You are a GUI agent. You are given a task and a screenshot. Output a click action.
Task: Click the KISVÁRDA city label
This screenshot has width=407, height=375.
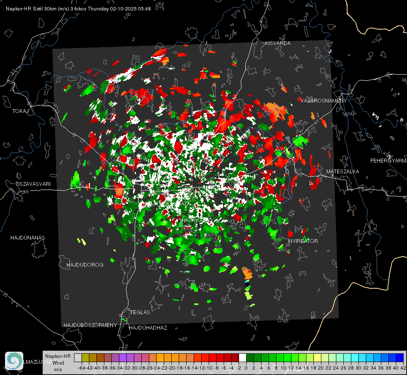pos(277,43)
